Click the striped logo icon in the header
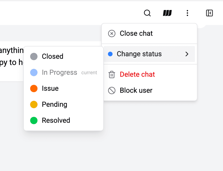 [x=167, y=13]
